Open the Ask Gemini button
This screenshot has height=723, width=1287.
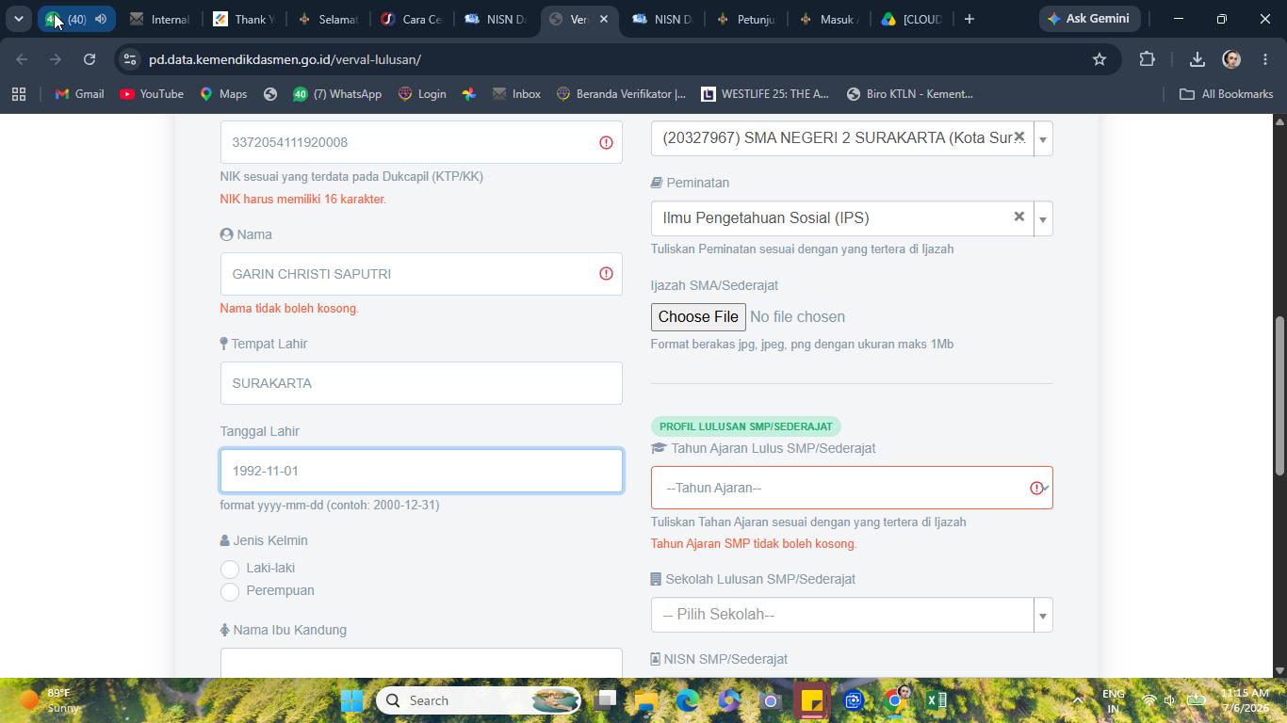pos(1089,19)
